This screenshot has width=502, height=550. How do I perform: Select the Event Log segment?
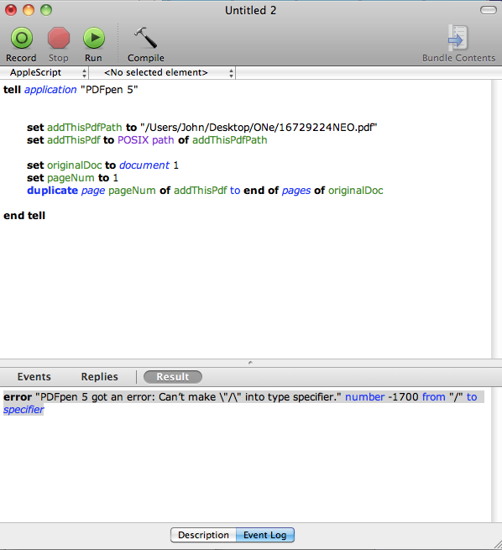(x=265, y=535)
